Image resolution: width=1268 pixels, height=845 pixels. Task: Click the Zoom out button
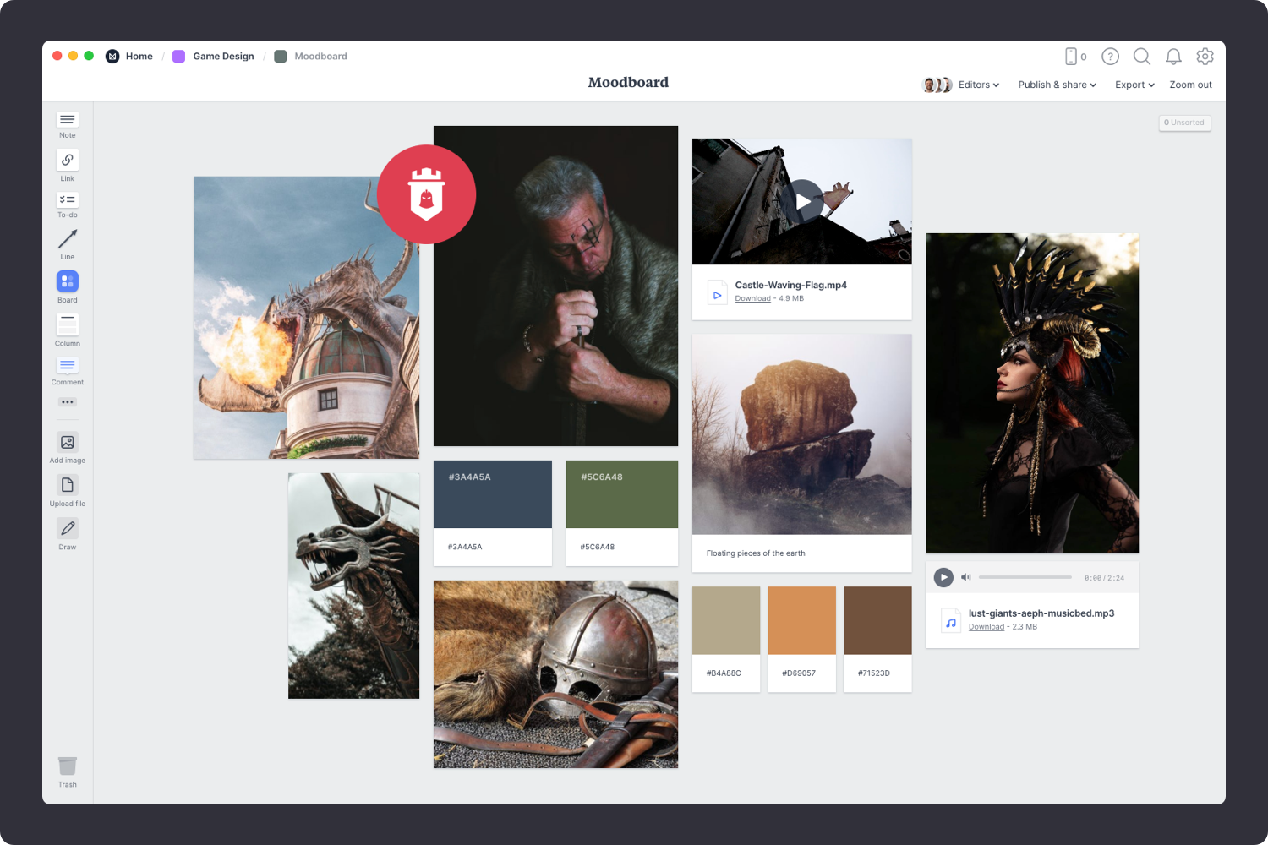tap(1190, 84)
